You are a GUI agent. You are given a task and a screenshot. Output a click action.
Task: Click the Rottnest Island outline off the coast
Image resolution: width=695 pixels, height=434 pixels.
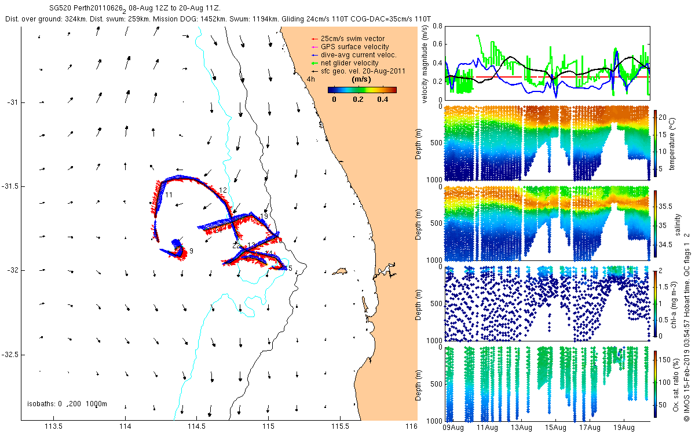[x=339, y=271]
